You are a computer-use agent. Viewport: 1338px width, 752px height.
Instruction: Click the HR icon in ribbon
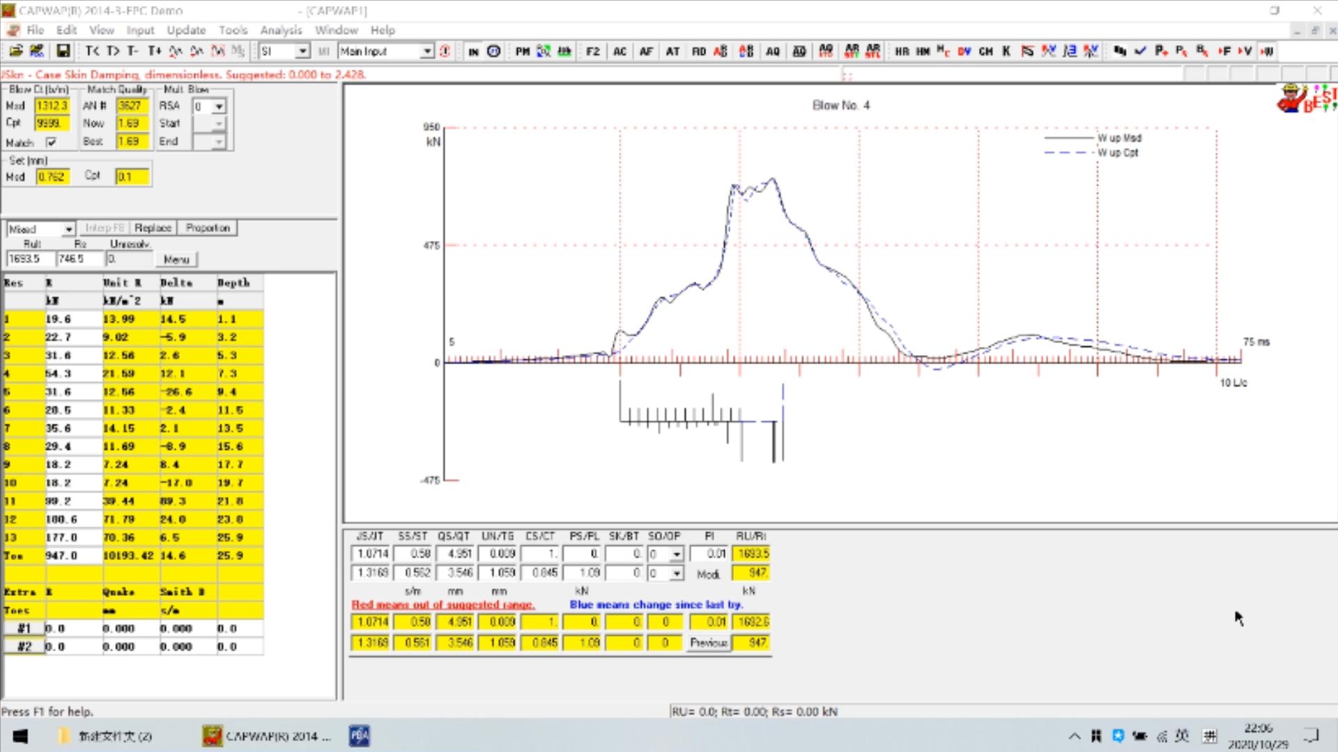click(x=900, y=51)
